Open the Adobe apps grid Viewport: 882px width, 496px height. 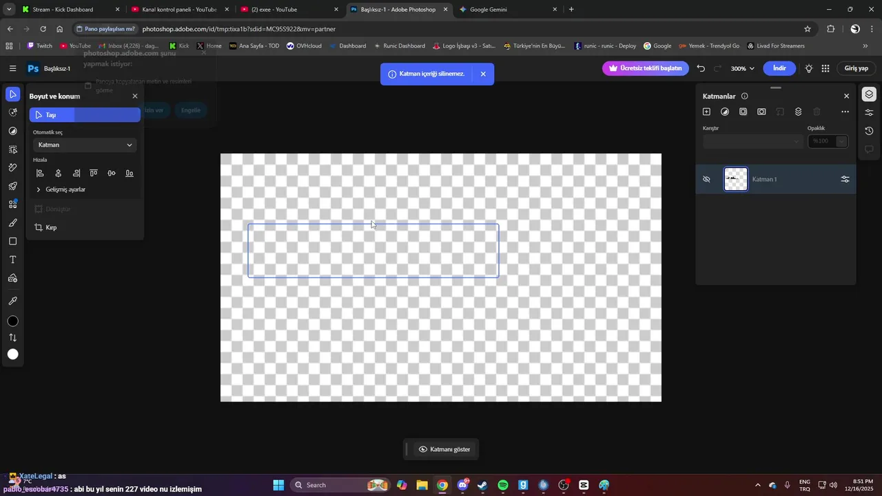tap(825, 68)
